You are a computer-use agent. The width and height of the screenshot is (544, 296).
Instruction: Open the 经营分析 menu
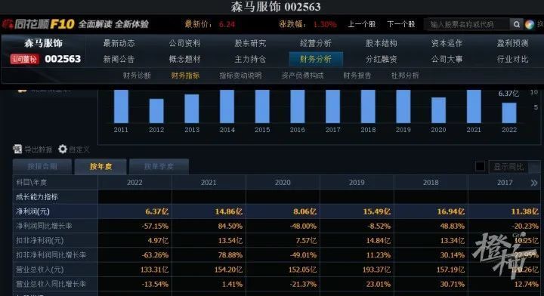coord(316,43)
